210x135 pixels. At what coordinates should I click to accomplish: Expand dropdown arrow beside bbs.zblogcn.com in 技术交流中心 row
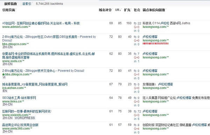coord(31,74)
